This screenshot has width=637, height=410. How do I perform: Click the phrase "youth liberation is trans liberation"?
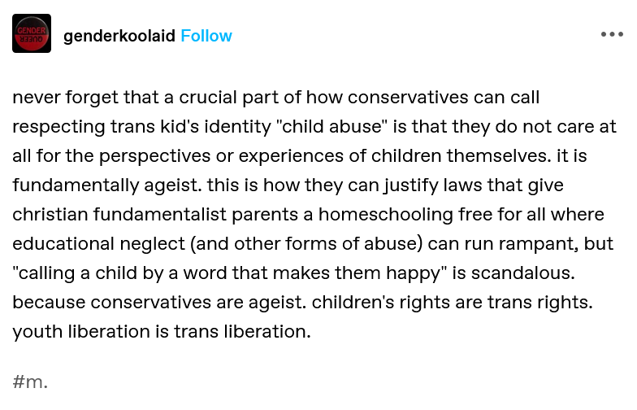tap(161, 333)
